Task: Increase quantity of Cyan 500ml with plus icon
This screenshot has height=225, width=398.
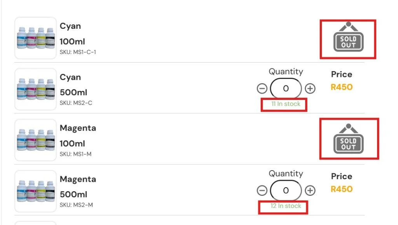Action: (310, 89)
